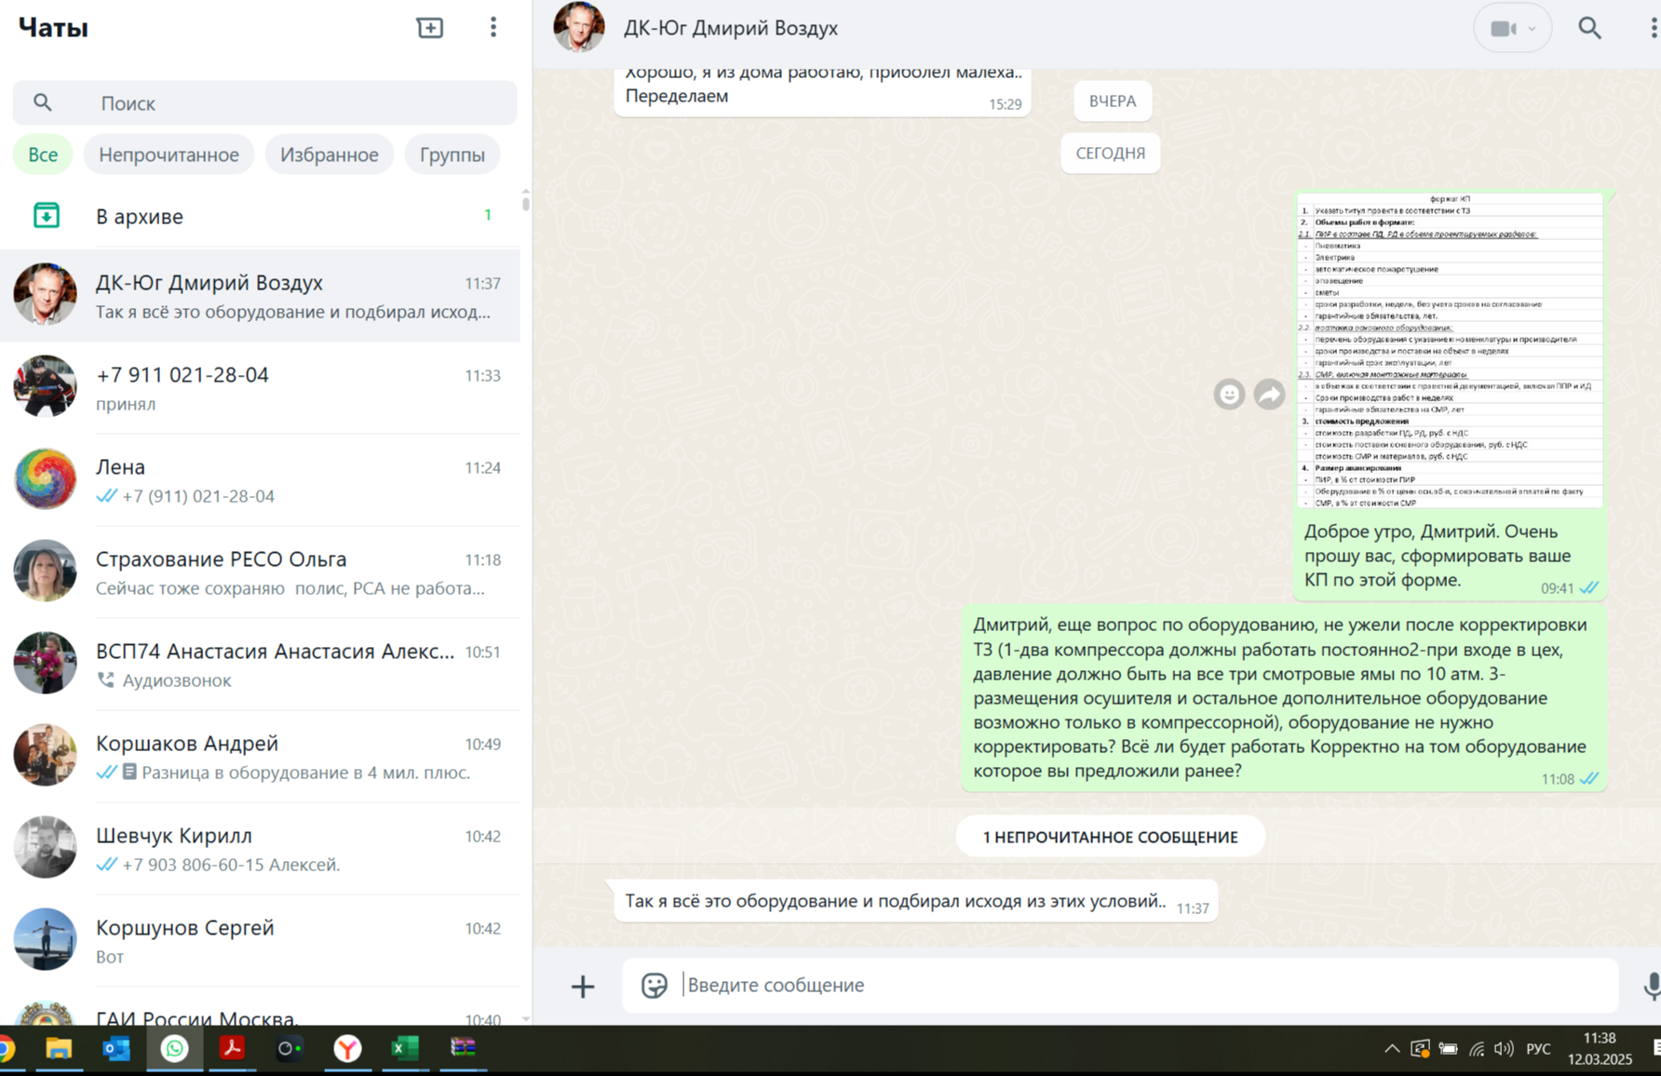Open the В архиве archived chats row
1661x1076 pixels.
tap(260, 216)
